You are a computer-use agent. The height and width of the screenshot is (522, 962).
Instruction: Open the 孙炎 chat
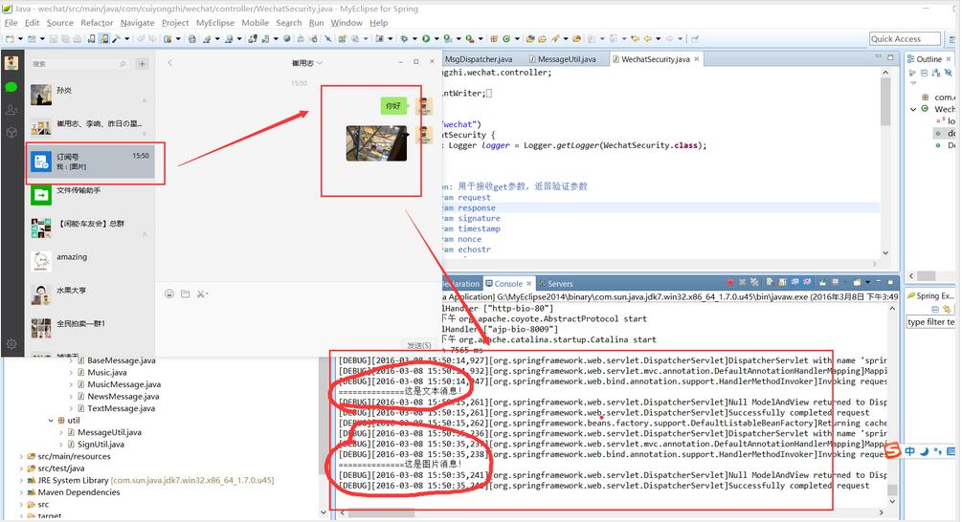[x=90, y=95]
